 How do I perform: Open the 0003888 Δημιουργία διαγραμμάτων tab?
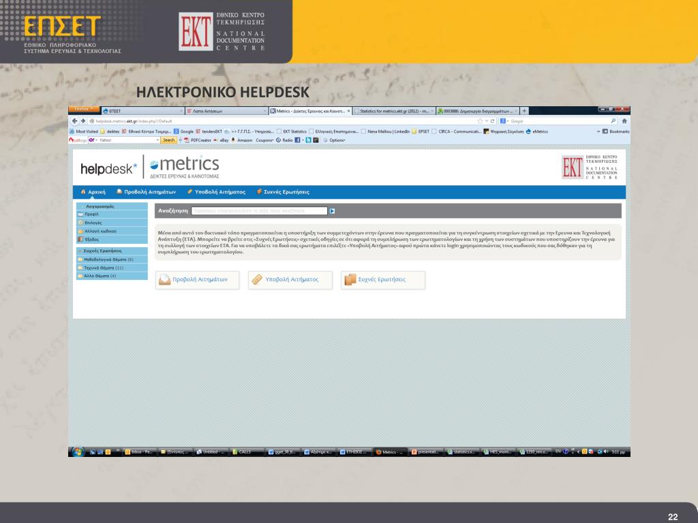(x=478, y=111)
